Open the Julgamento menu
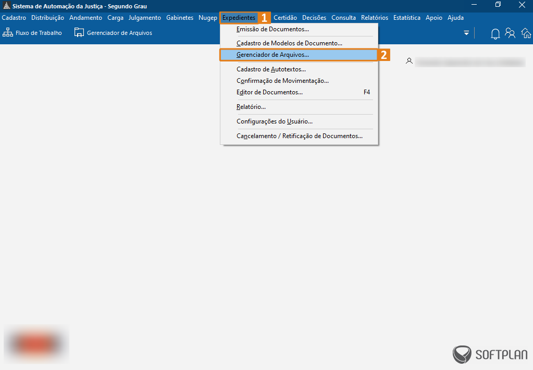The width and height of the screenshot is (533, 370). [x=145, y=18]
